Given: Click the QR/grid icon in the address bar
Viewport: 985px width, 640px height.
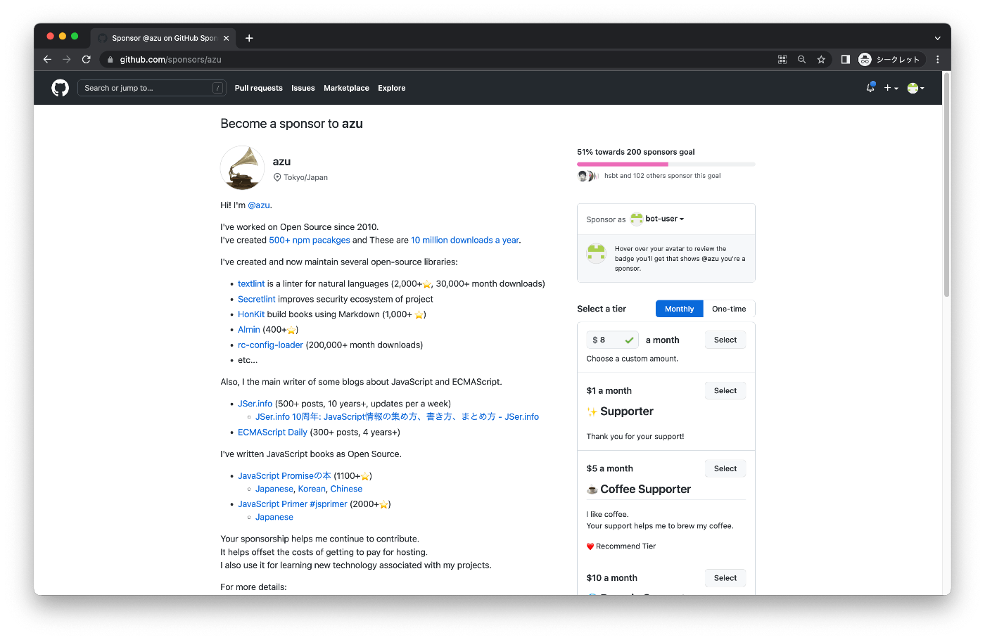Looking at the screenshot, I should pyautogui.click(x=782, y=60).
